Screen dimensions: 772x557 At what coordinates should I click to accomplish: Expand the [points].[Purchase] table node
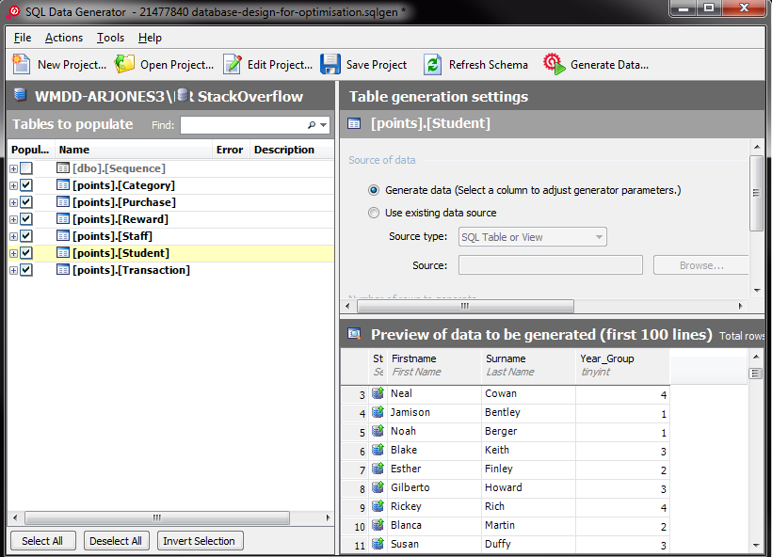[x=13, y=202]
